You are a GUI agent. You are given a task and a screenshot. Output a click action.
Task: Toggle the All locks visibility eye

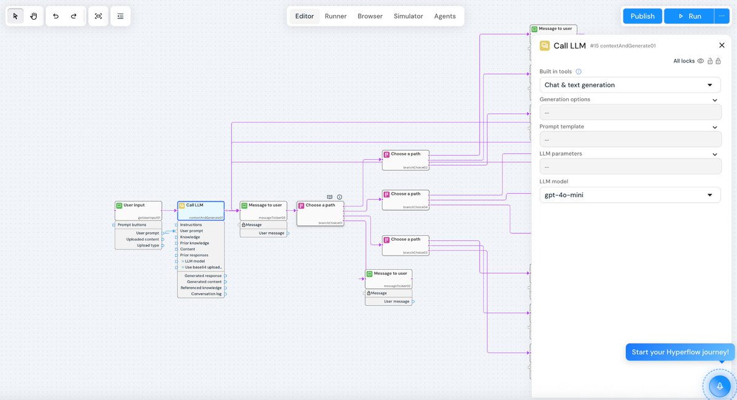(700, 61)
